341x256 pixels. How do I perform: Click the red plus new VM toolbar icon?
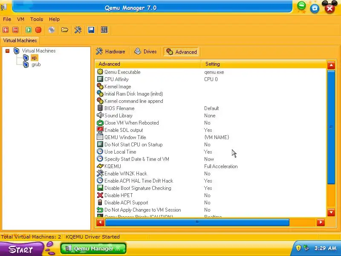coord(6,30)
